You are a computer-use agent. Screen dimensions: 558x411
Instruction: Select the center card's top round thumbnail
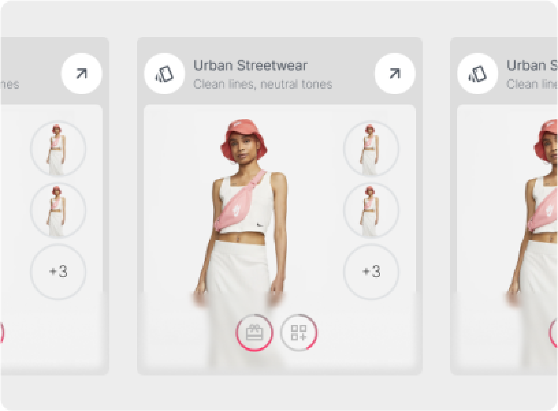371,149
